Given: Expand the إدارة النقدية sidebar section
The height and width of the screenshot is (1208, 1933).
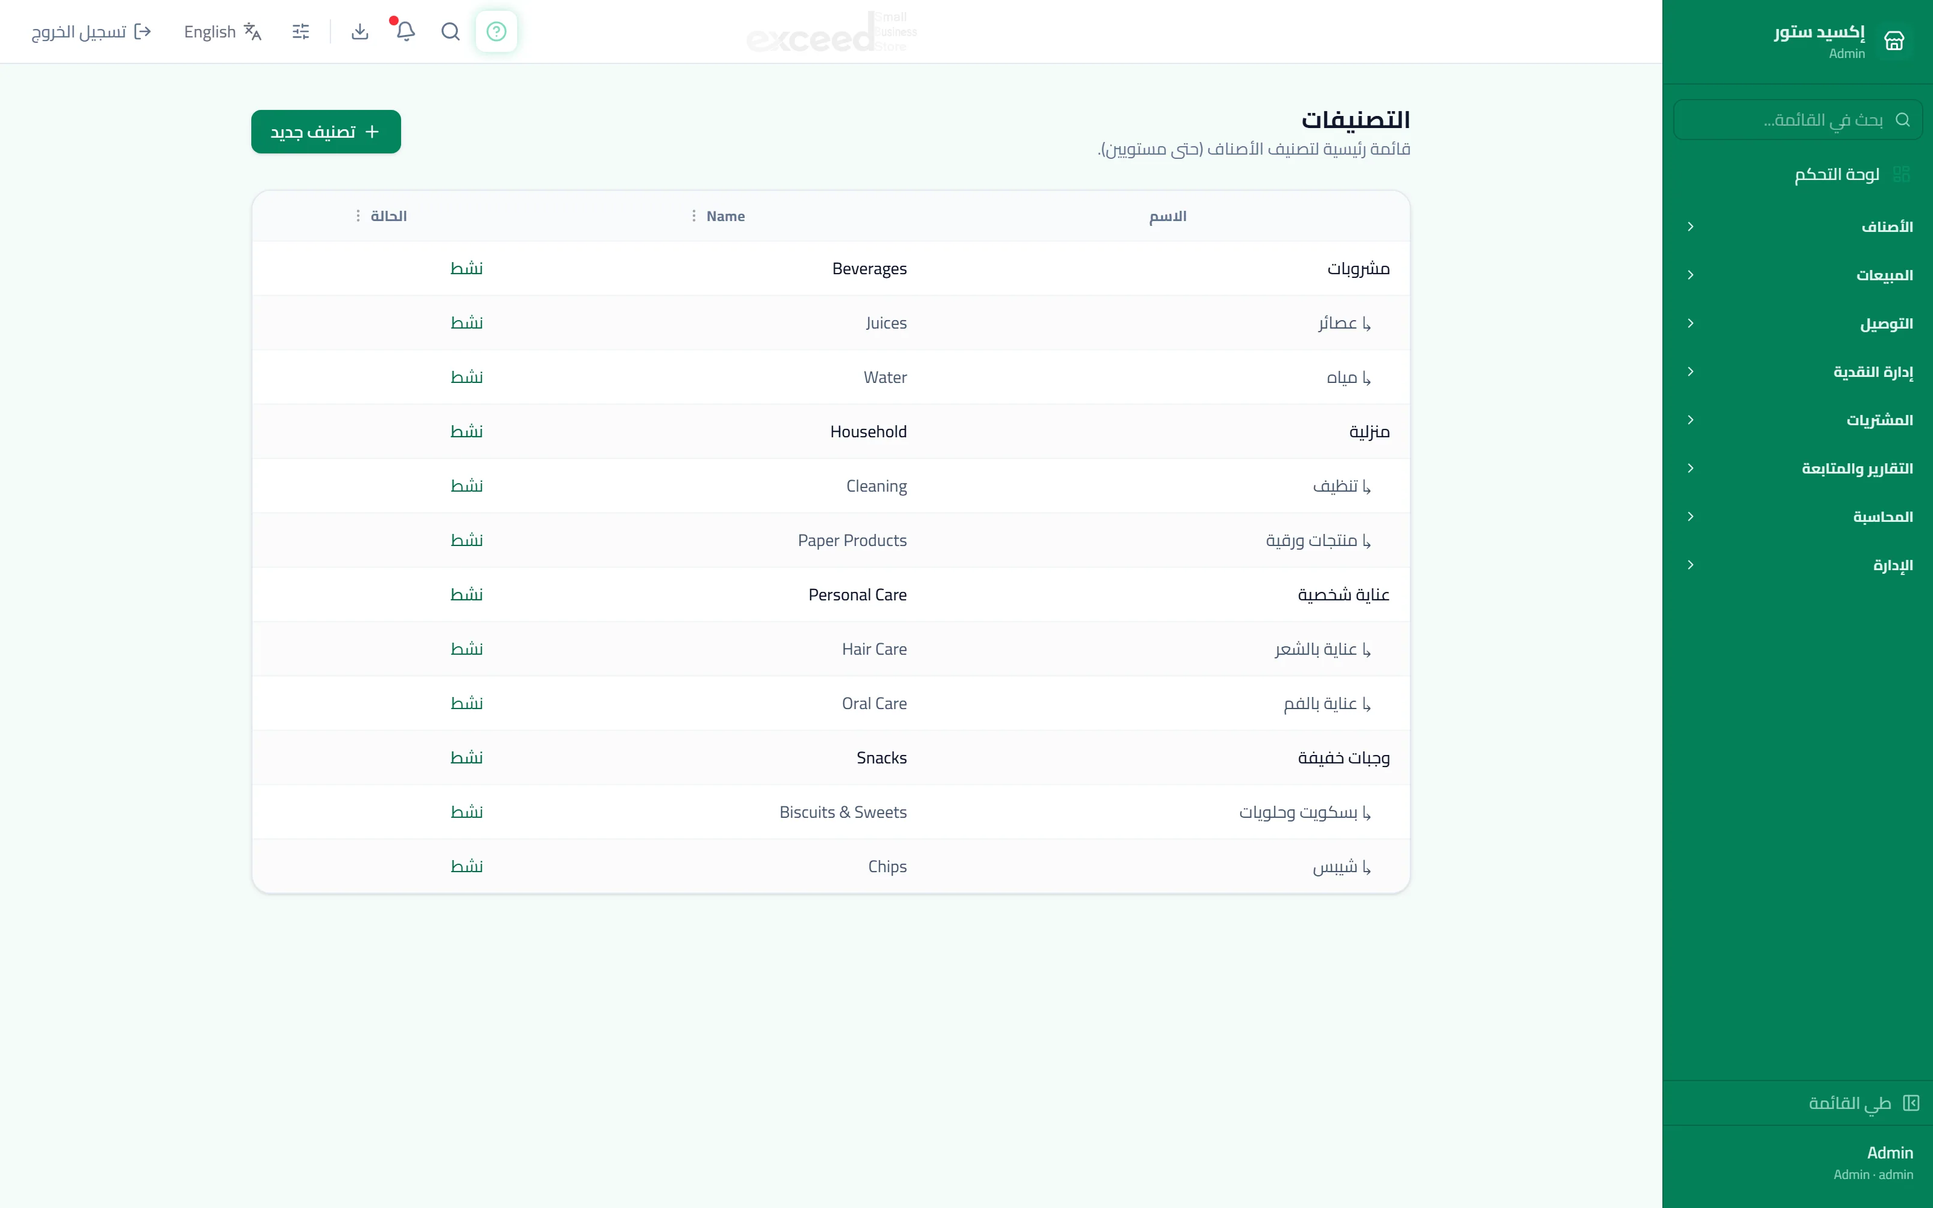Looking at the screenshot, I should pyautogui.click(x=1797, y=371).
